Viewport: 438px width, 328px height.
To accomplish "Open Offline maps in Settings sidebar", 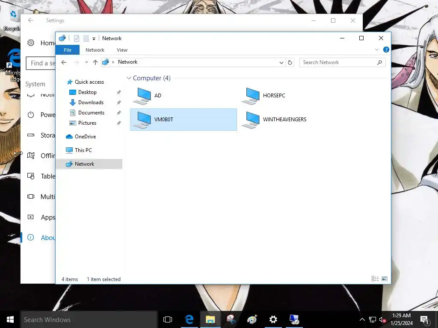I will point(41,156).
